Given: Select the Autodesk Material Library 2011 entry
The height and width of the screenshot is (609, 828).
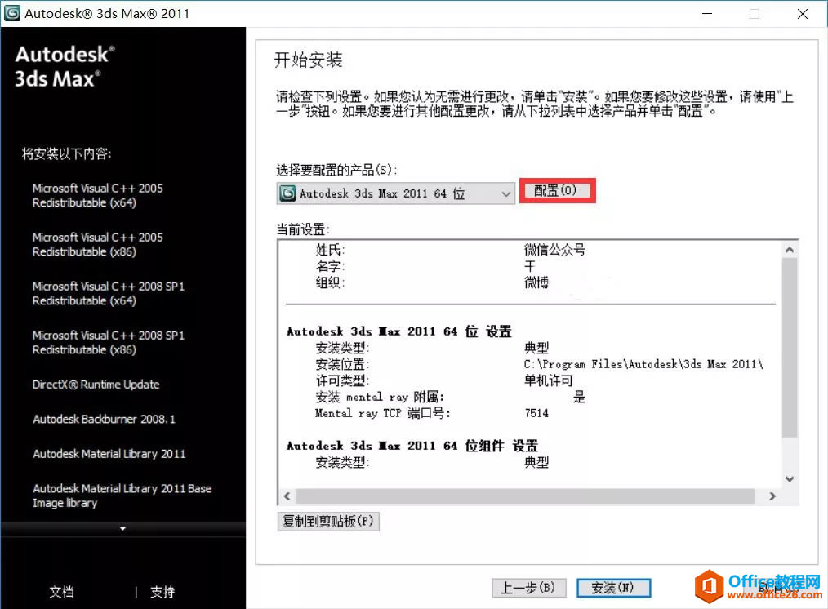Looking at the screenshot, I should pos(109,454).
